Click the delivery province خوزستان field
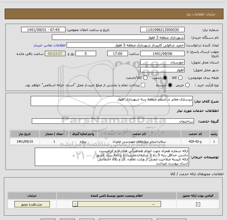The image size is (227, 220). pos(162,62)
